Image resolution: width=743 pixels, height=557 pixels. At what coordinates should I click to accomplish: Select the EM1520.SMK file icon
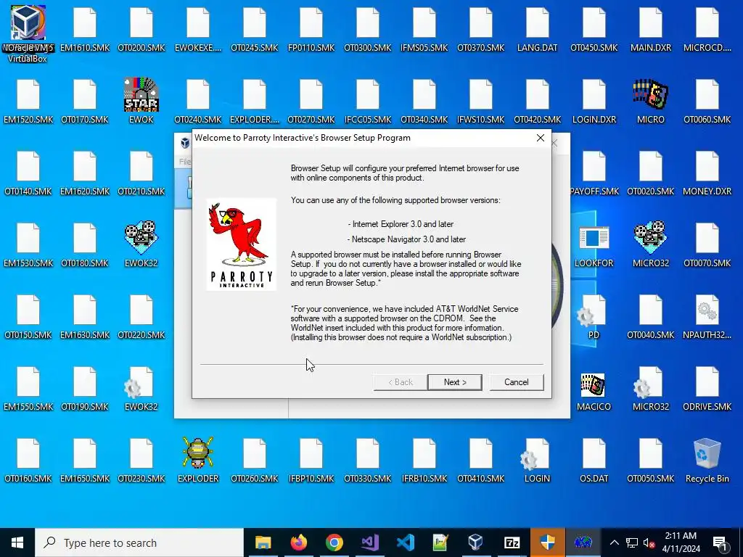28,100
